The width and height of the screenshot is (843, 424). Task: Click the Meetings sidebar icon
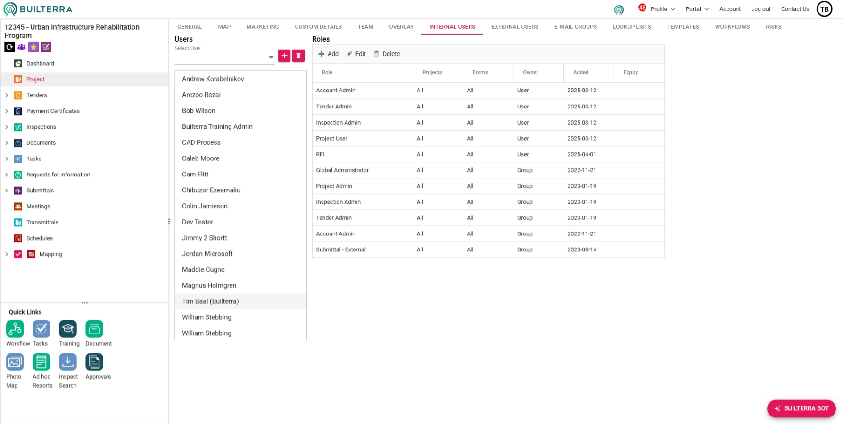click(18, 206)
